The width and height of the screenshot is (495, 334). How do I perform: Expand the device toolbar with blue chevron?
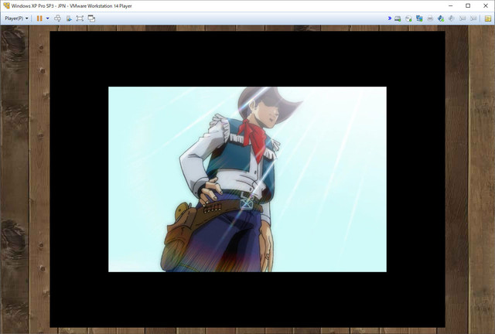pyautogui.click(x=390, y=19)
